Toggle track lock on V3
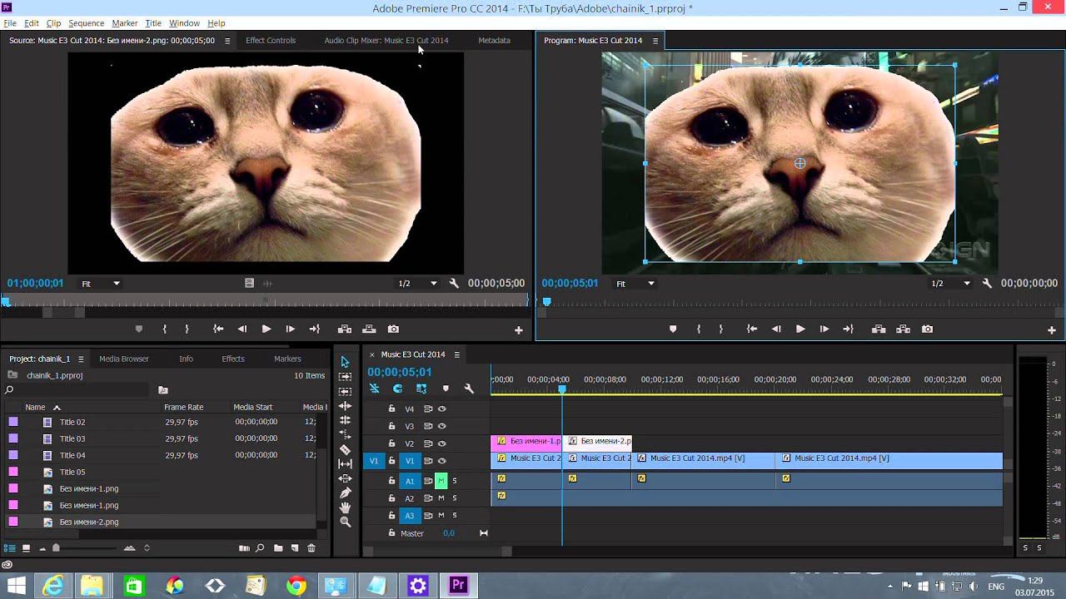The width and height of the screenshot is (1066, 599). click(391, 426)
